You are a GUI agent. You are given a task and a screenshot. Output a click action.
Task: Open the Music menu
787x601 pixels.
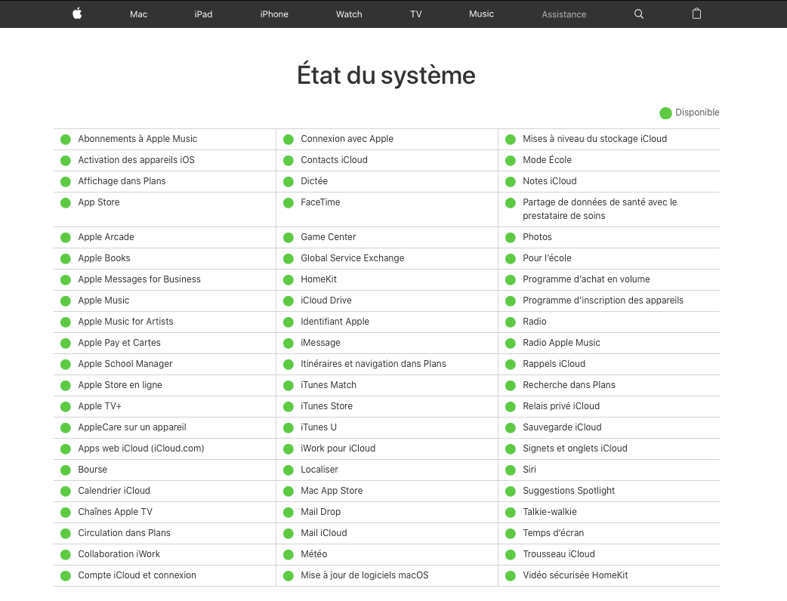click(x=481, y=14)
